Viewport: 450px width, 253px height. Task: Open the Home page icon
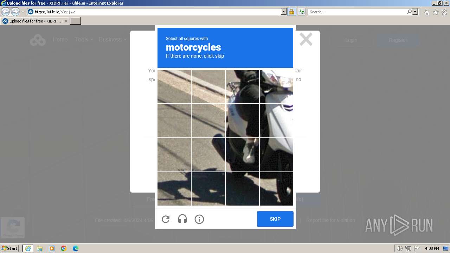427,12
